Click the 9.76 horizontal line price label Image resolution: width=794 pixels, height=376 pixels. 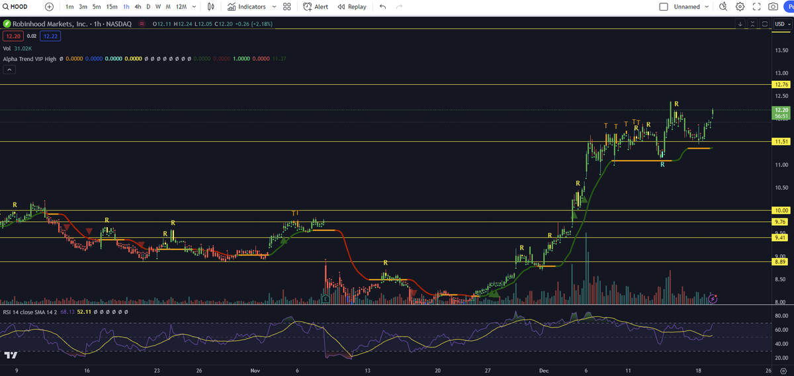(x=781, y=222)
